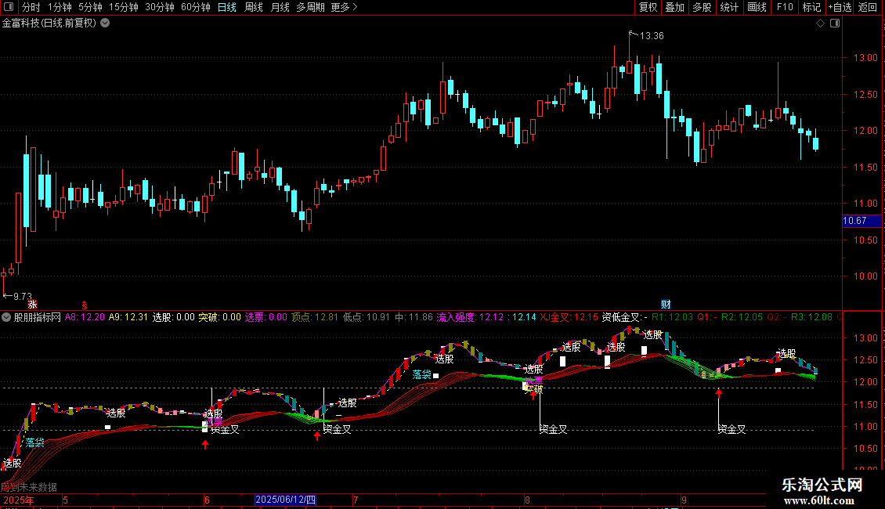Activate the 画线 drawing tools
This screenshot has height=509, width=885.
[757, 7]
